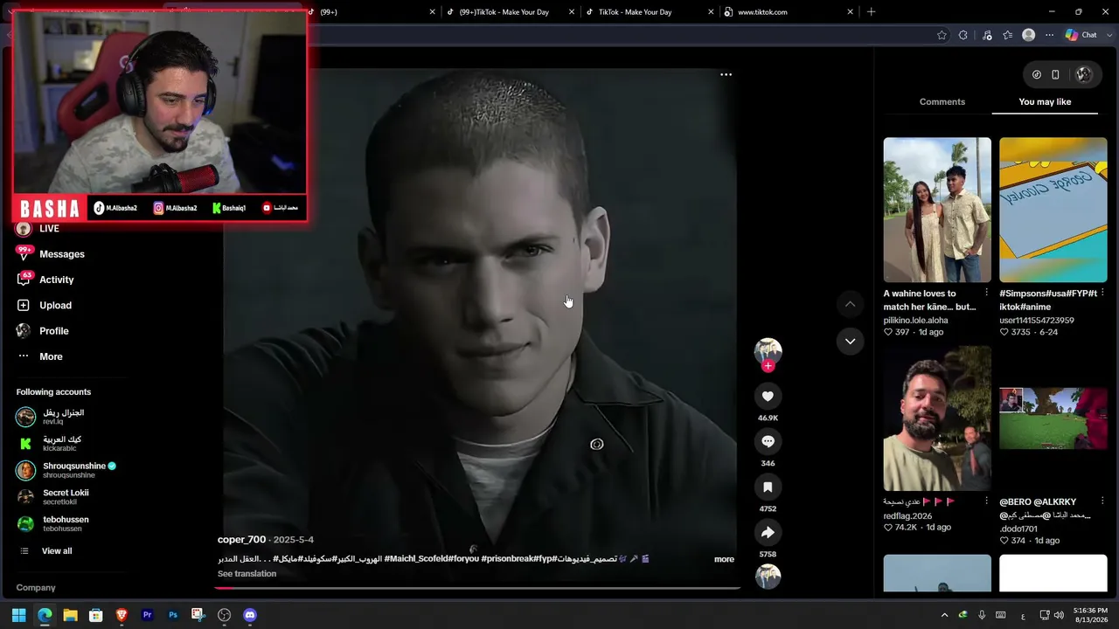The width and height of the screenshot is (1119, 629).
Task: Open the creator's avatar beside the video
Action: 768,351
